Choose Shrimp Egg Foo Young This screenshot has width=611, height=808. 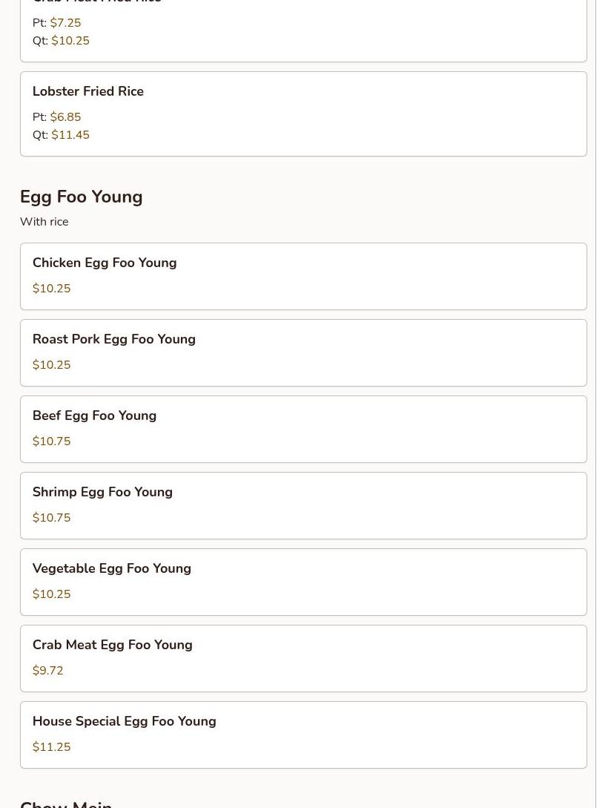point(102,492)
